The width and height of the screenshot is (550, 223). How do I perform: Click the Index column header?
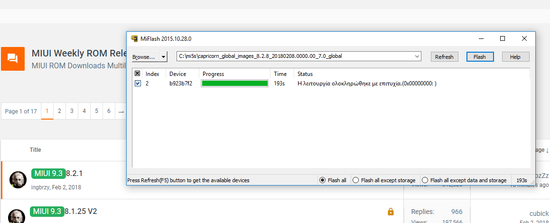(153, 74)
